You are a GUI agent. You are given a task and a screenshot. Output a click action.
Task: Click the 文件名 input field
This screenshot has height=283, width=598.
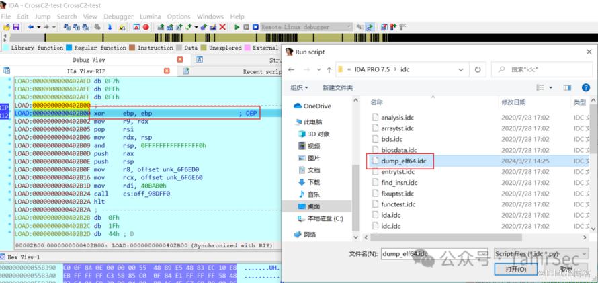pyautogui.click(x=434, y=253)
